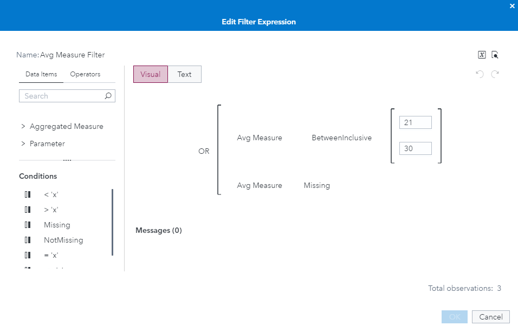Close the Edit Filter Expression dialog
This screenshot has height=332, width=518.
click(x=512, y=6)
